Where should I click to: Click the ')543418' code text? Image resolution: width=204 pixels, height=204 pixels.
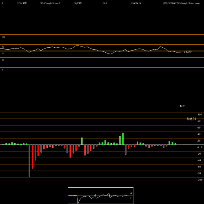pos(136,3)
